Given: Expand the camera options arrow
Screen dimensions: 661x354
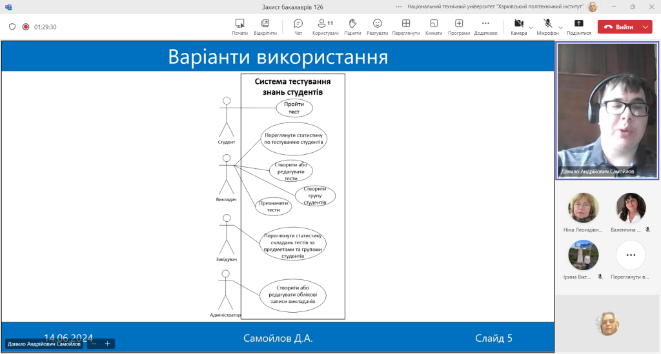Looking at the screenshot, I should click(531, 27).
